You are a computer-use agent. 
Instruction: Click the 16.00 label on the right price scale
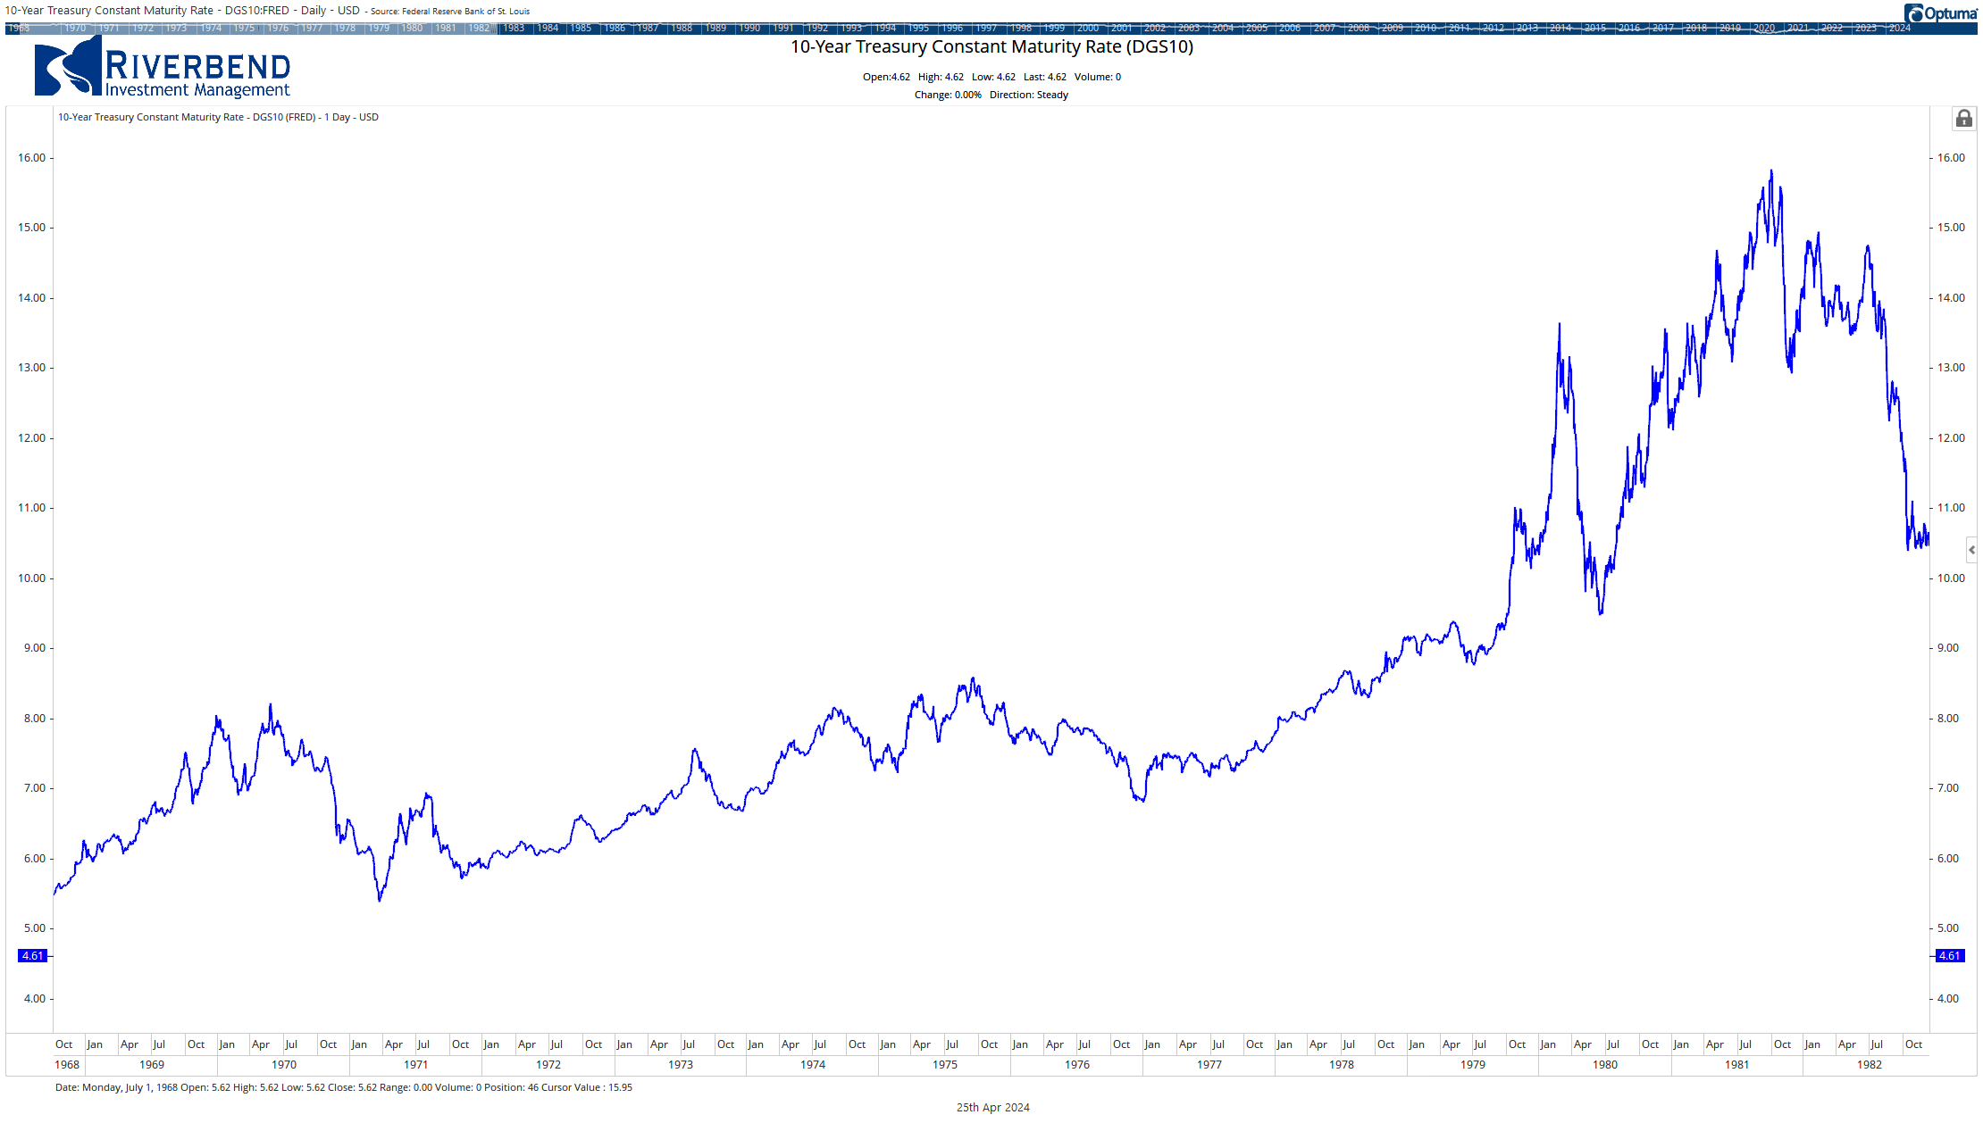(1950, 158)
